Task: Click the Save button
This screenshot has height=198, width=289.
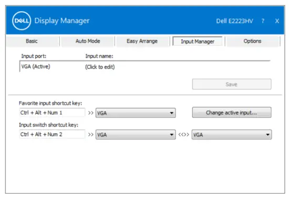Action: pyautogui.click(x=232, y=84)
